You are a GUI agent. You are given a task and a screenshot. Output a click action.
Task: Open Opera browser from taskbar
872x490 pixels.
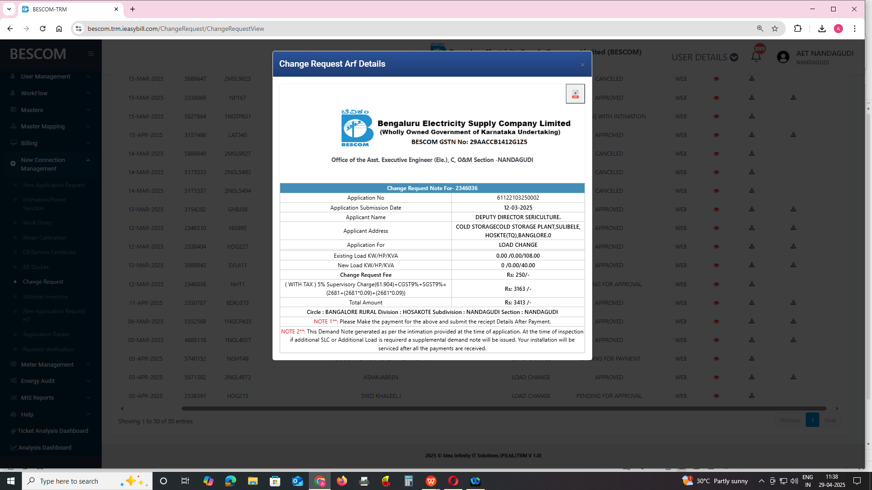[453, 481]
